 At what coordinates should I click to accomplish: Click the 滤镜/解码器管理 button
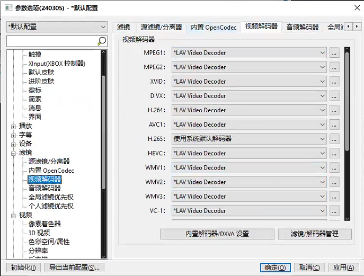314,234
